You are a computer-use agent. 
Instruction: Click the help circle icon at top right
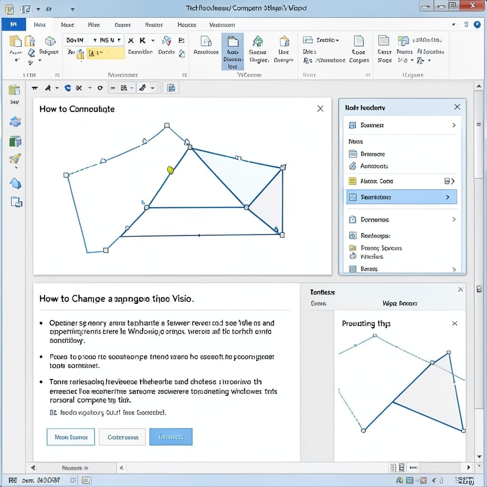[x=477, y=25]
